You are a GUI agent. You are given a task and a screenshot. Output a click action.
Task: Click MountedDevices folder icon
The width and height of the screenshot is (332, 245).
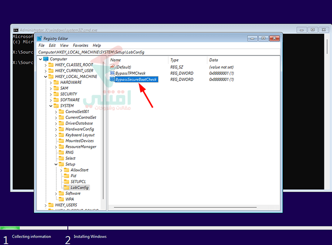pos(61,141)
